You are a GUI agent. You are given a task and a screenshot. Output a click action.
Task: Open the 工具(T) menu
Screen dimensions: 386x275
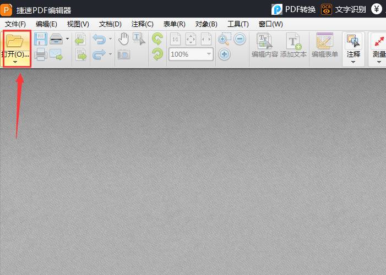pos(238,24)
